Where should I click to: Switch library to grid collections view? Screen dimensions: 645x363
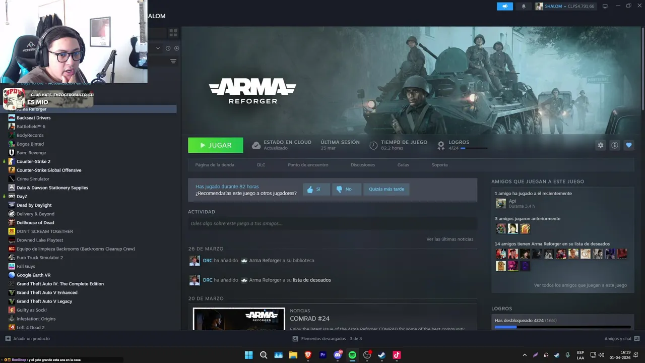[x=173, y=33]
